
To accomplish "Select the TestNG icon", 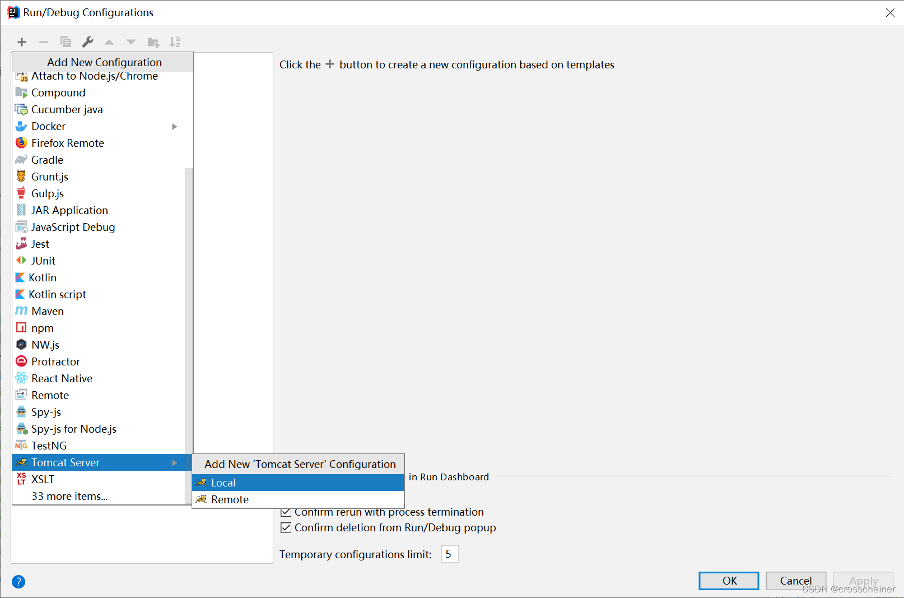I will pyautogui.click(x=21, y=446).
